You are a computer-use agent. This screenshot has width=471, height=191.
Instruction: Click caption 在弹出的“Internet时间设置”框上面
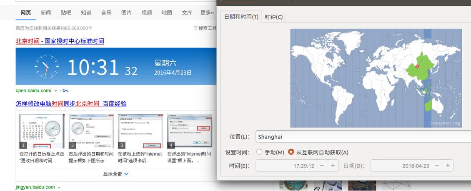[190, 157]
